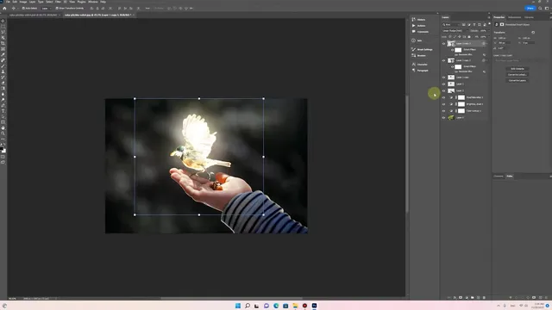Viewport: 552px width, 310px height.
Task: Switch to the Channels tab
Action: click(499, 176)
